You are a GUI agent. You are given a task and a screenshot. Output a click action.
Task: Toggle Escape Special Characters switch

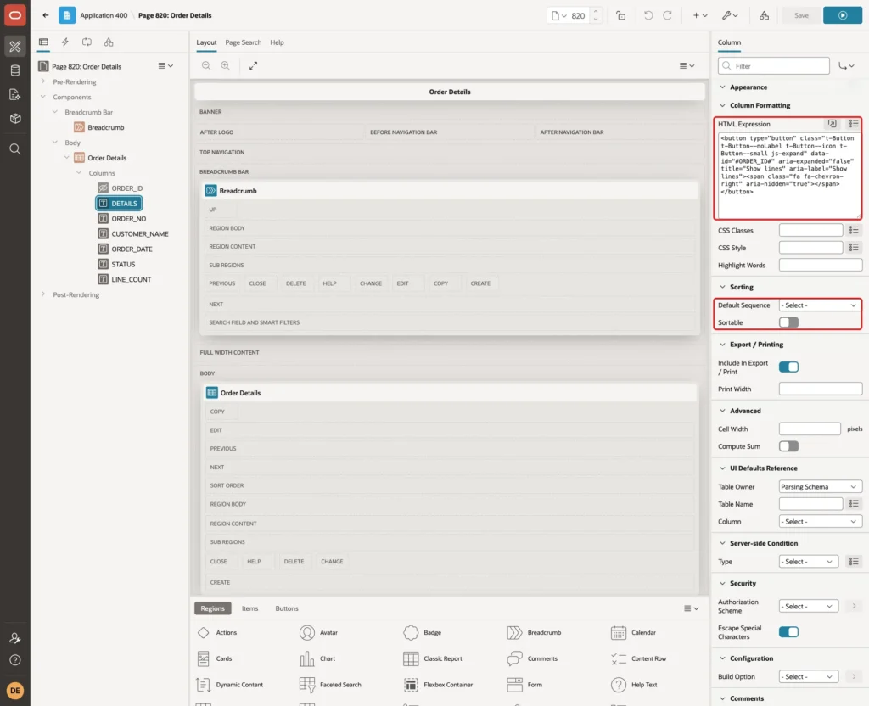(788, 631)
